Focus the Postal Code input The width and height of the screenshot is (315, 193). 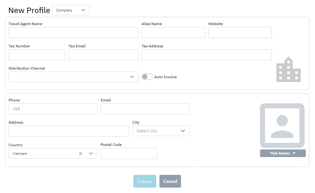129,154
